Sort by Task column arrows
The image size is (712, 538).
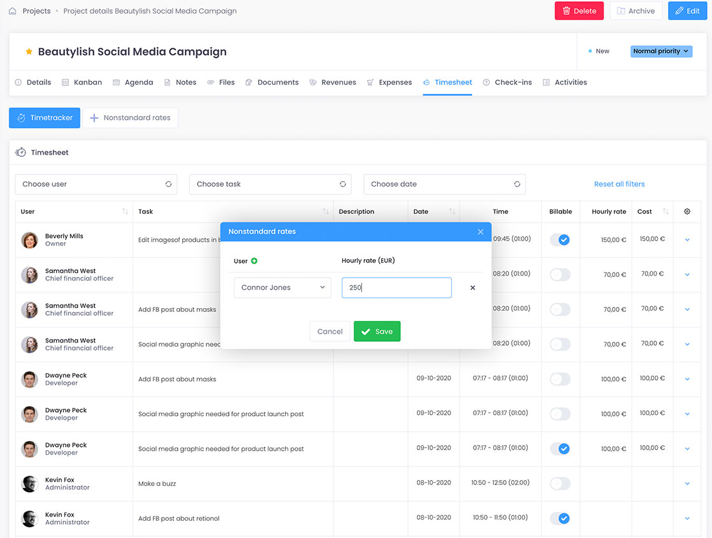[326, 211]
